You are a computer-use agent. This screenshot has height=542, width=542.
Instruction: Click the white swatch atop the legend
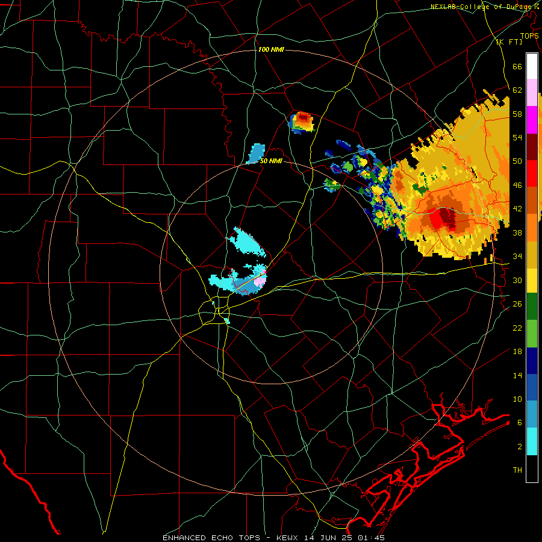point(532,66)
